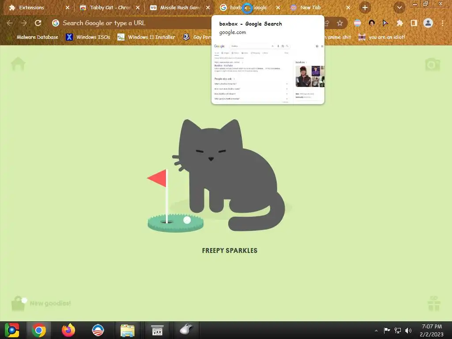
Task: Close the New Tab tab
Action: click(348, 8)
